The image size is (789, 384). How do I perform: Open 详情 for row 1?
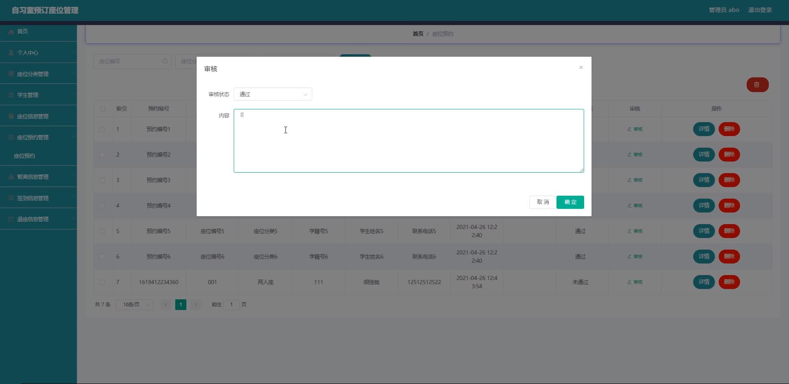704,129
